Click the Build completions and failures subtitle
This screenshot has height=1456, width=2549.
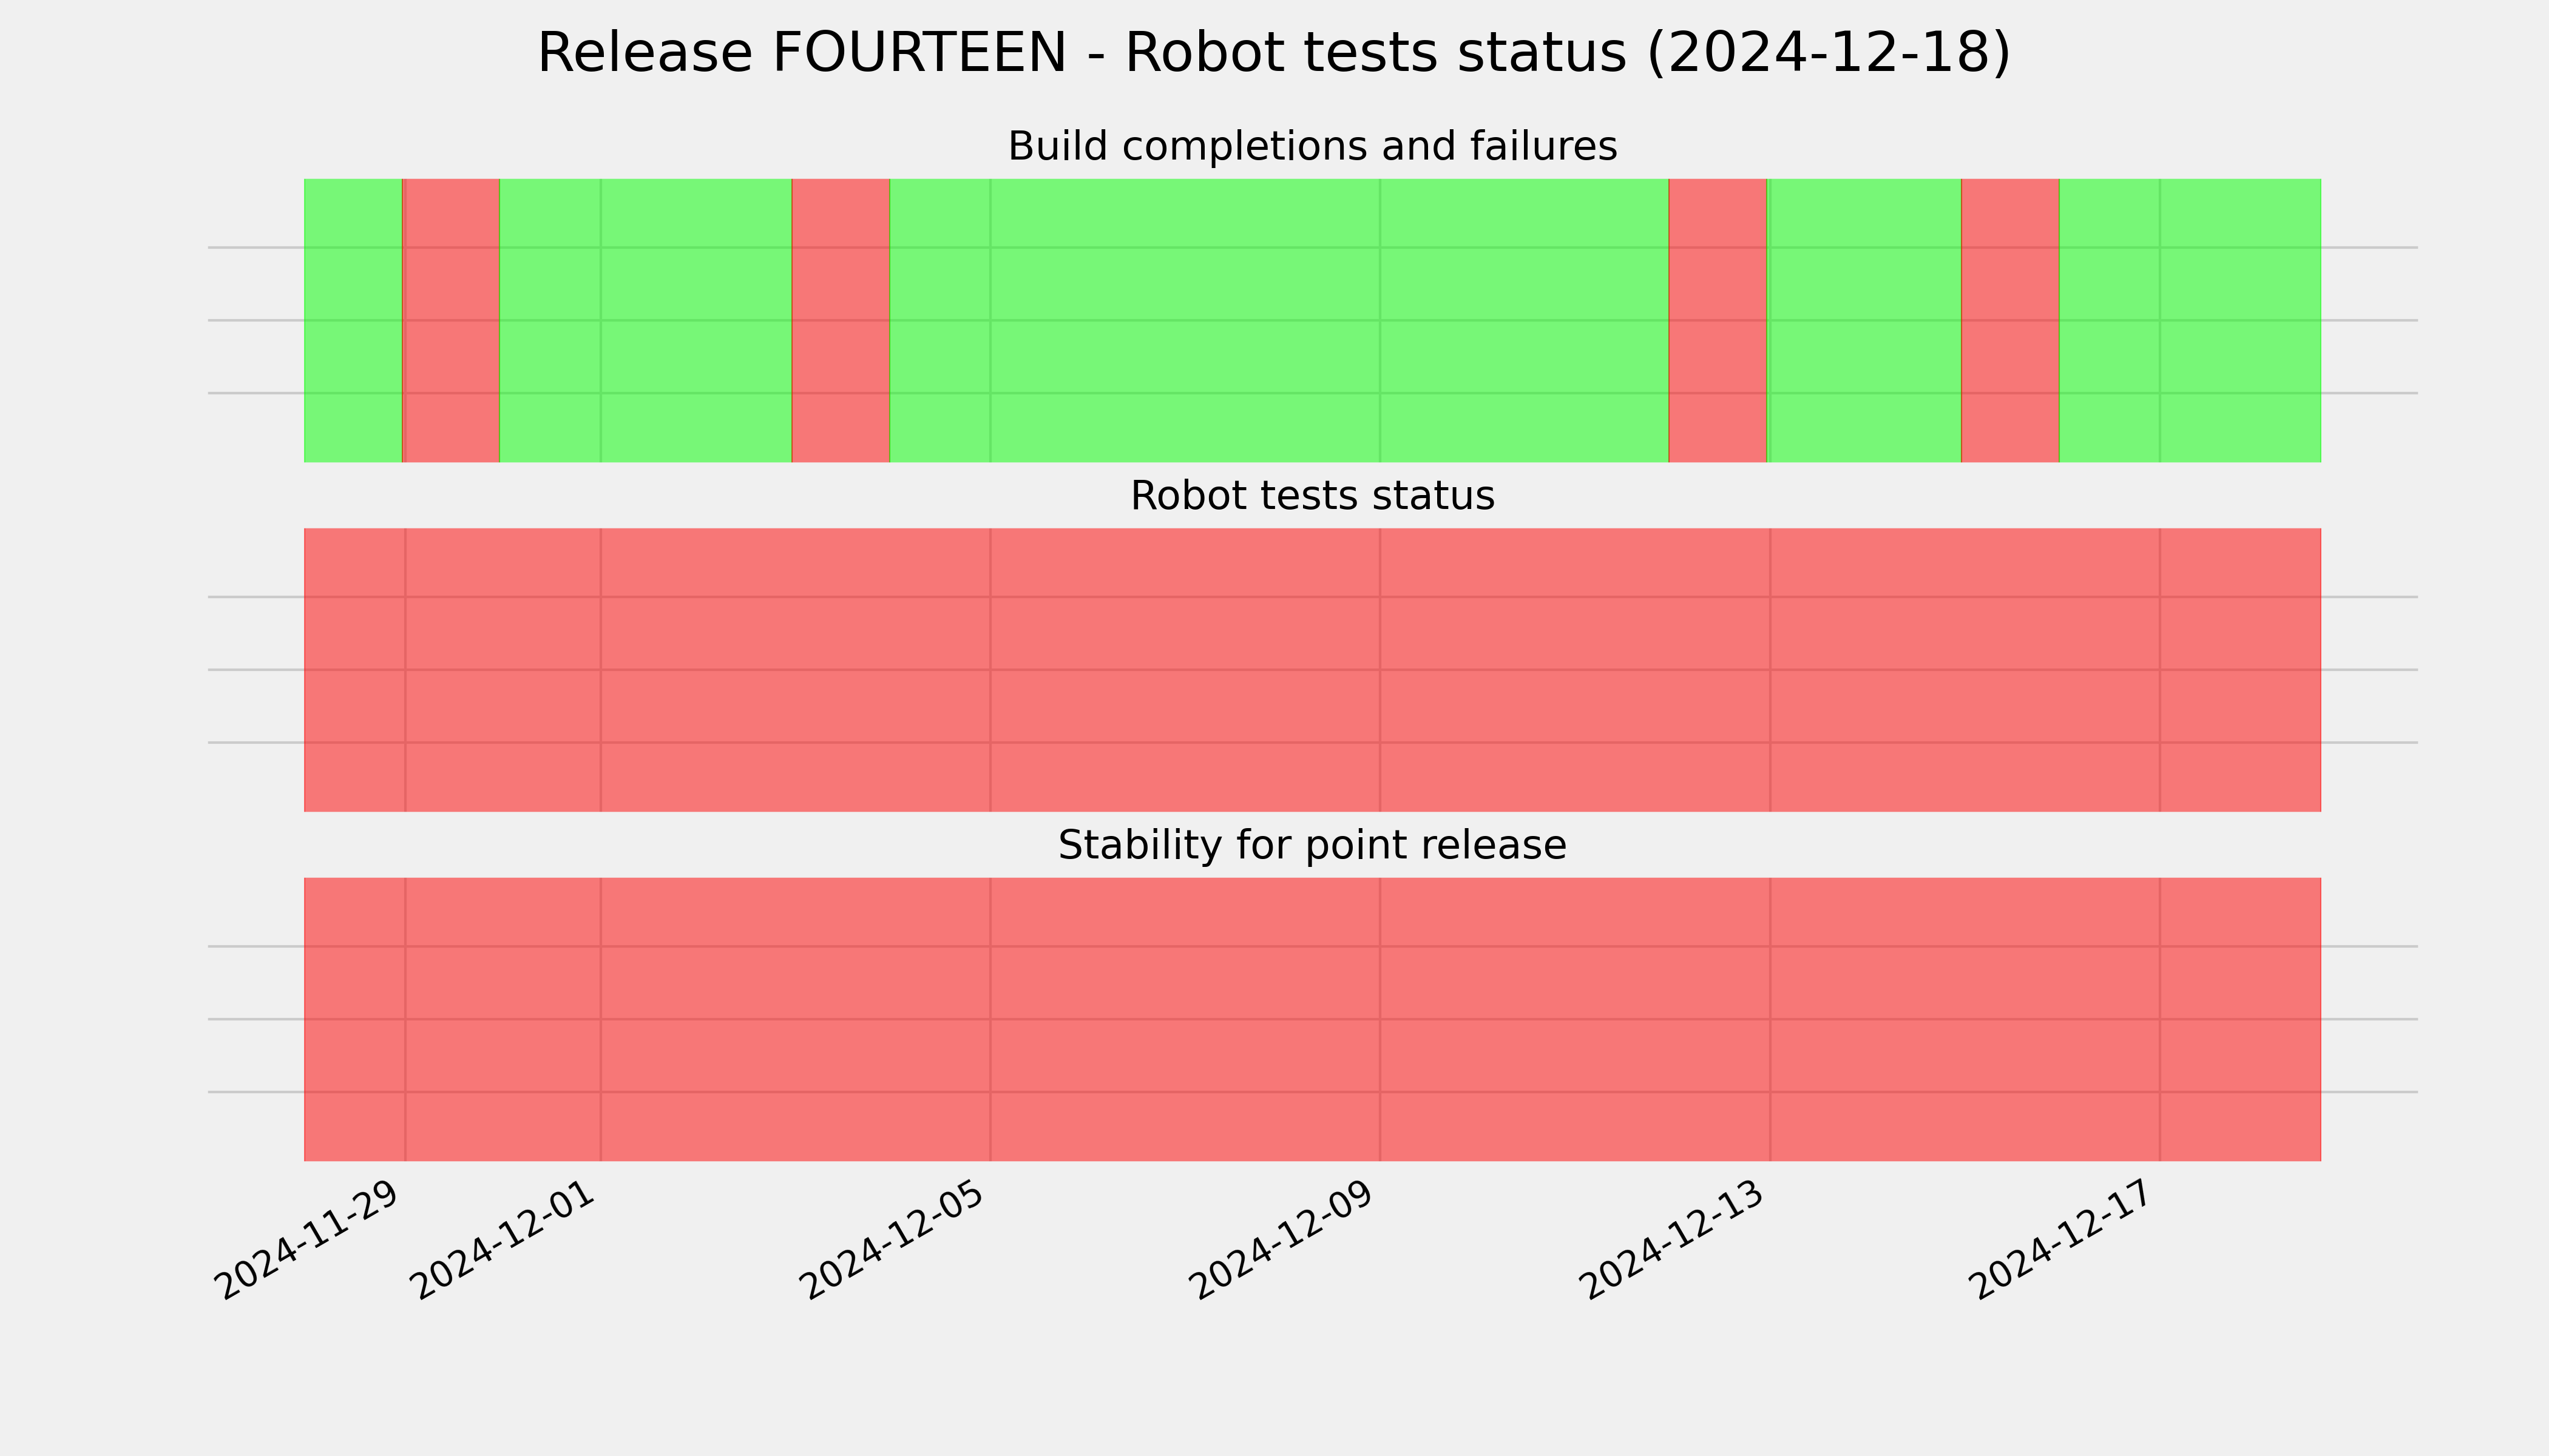pos(1312,146)
